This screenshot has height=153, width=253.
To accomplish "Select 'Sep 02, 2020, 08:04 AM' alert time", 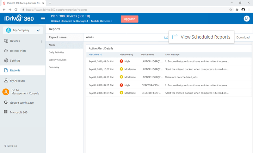I will [x=101, y=61].
